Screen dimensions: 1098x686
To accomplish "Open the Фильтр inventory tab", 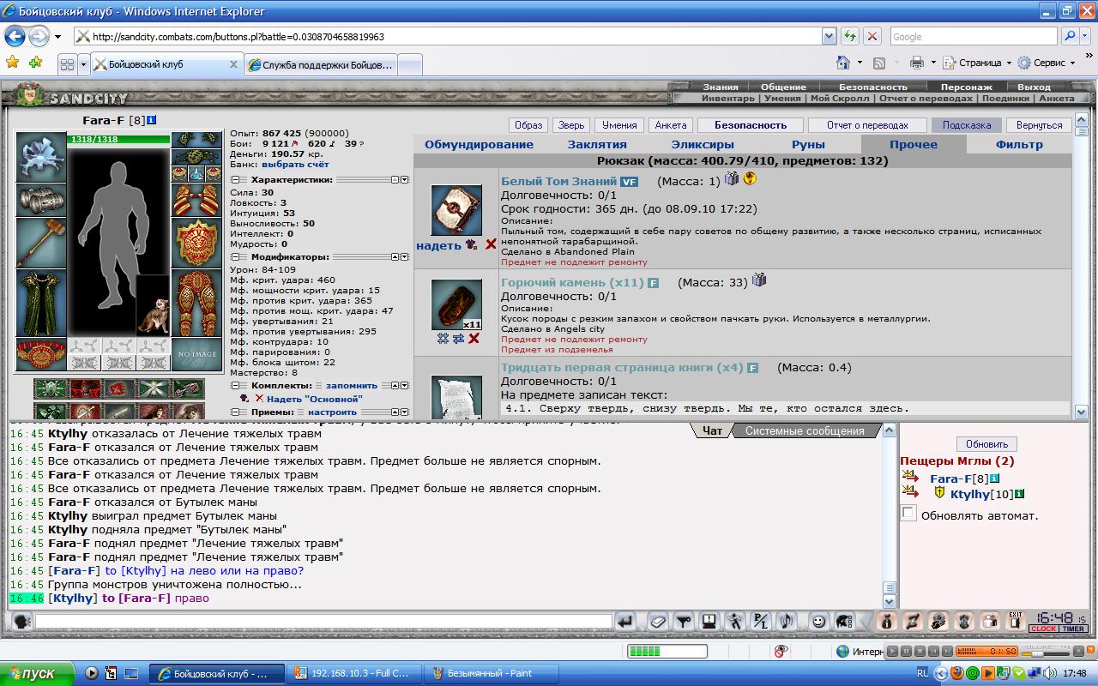I will pyautogui.click(x=1019, y=144).
